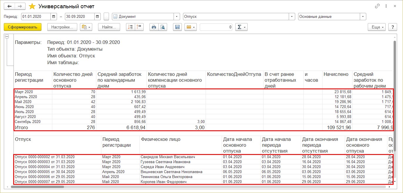Open the Документ object type dropdown

point(177,17)
